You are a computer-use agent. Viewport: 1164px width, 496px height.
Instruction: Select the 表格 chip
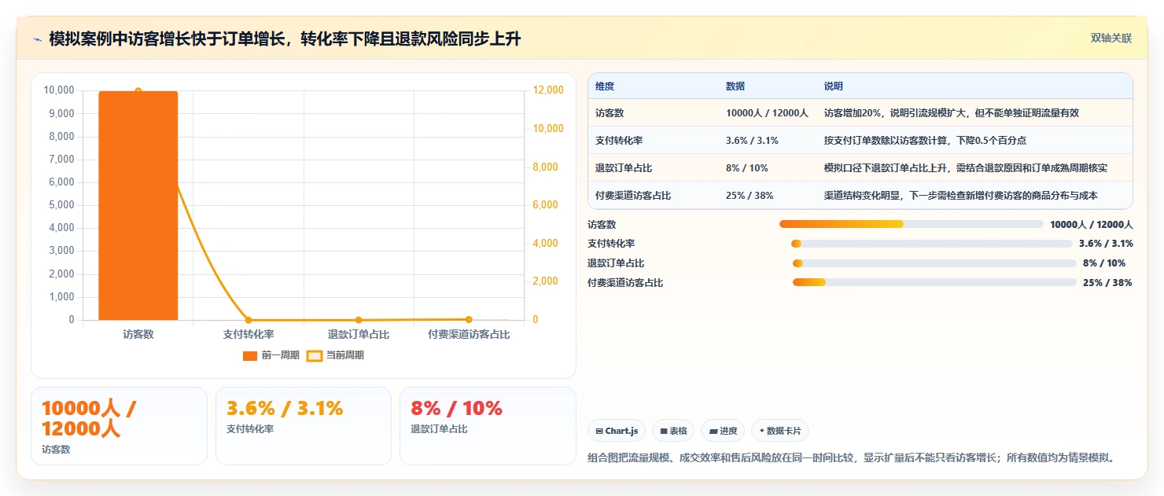[x=673, y=431]
